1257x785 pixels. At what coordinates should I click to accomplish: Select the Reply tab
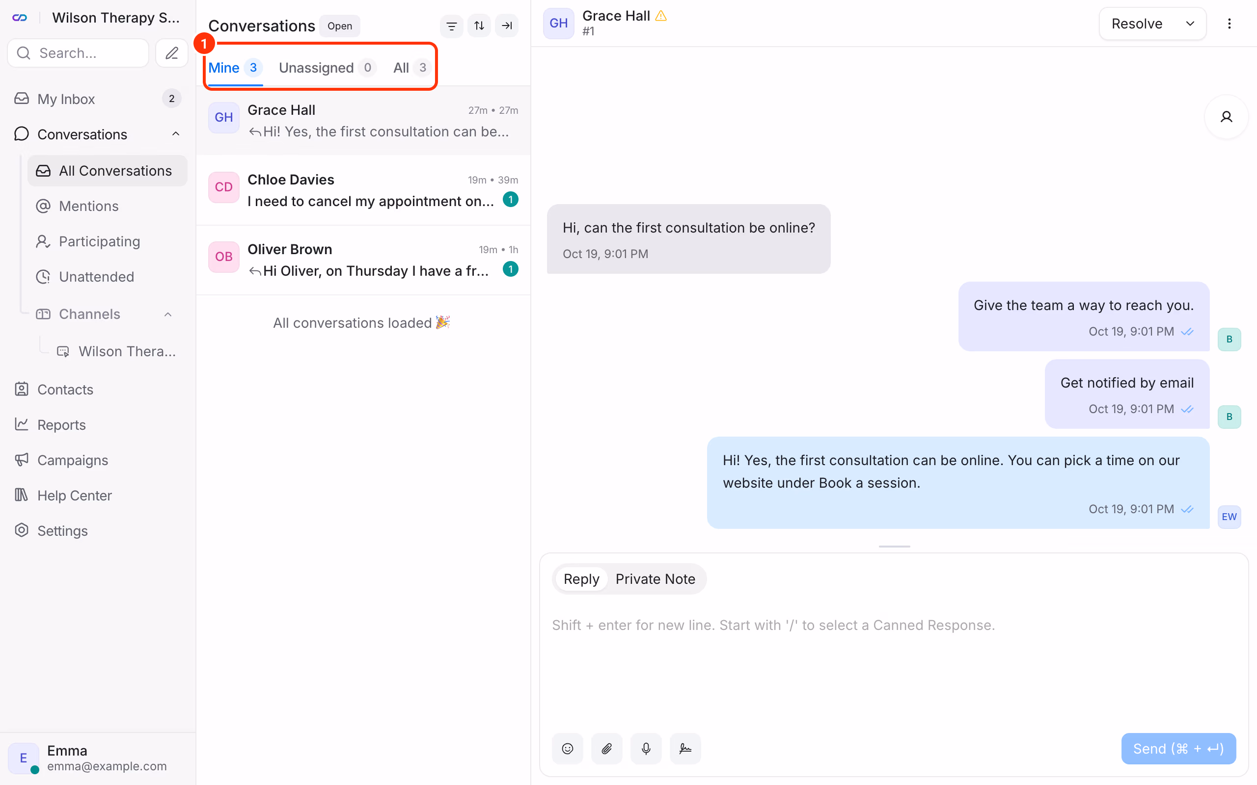581,579
